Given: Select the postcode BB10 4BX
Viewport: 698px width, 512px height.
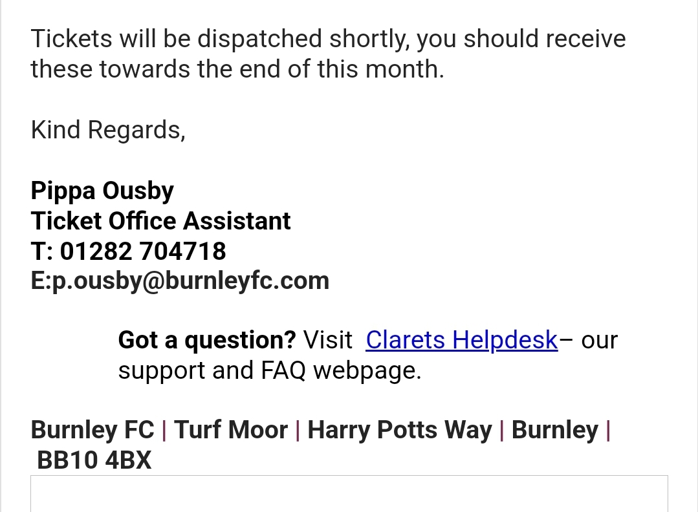Looking at the screenshot, I should (x=94, y=460).
